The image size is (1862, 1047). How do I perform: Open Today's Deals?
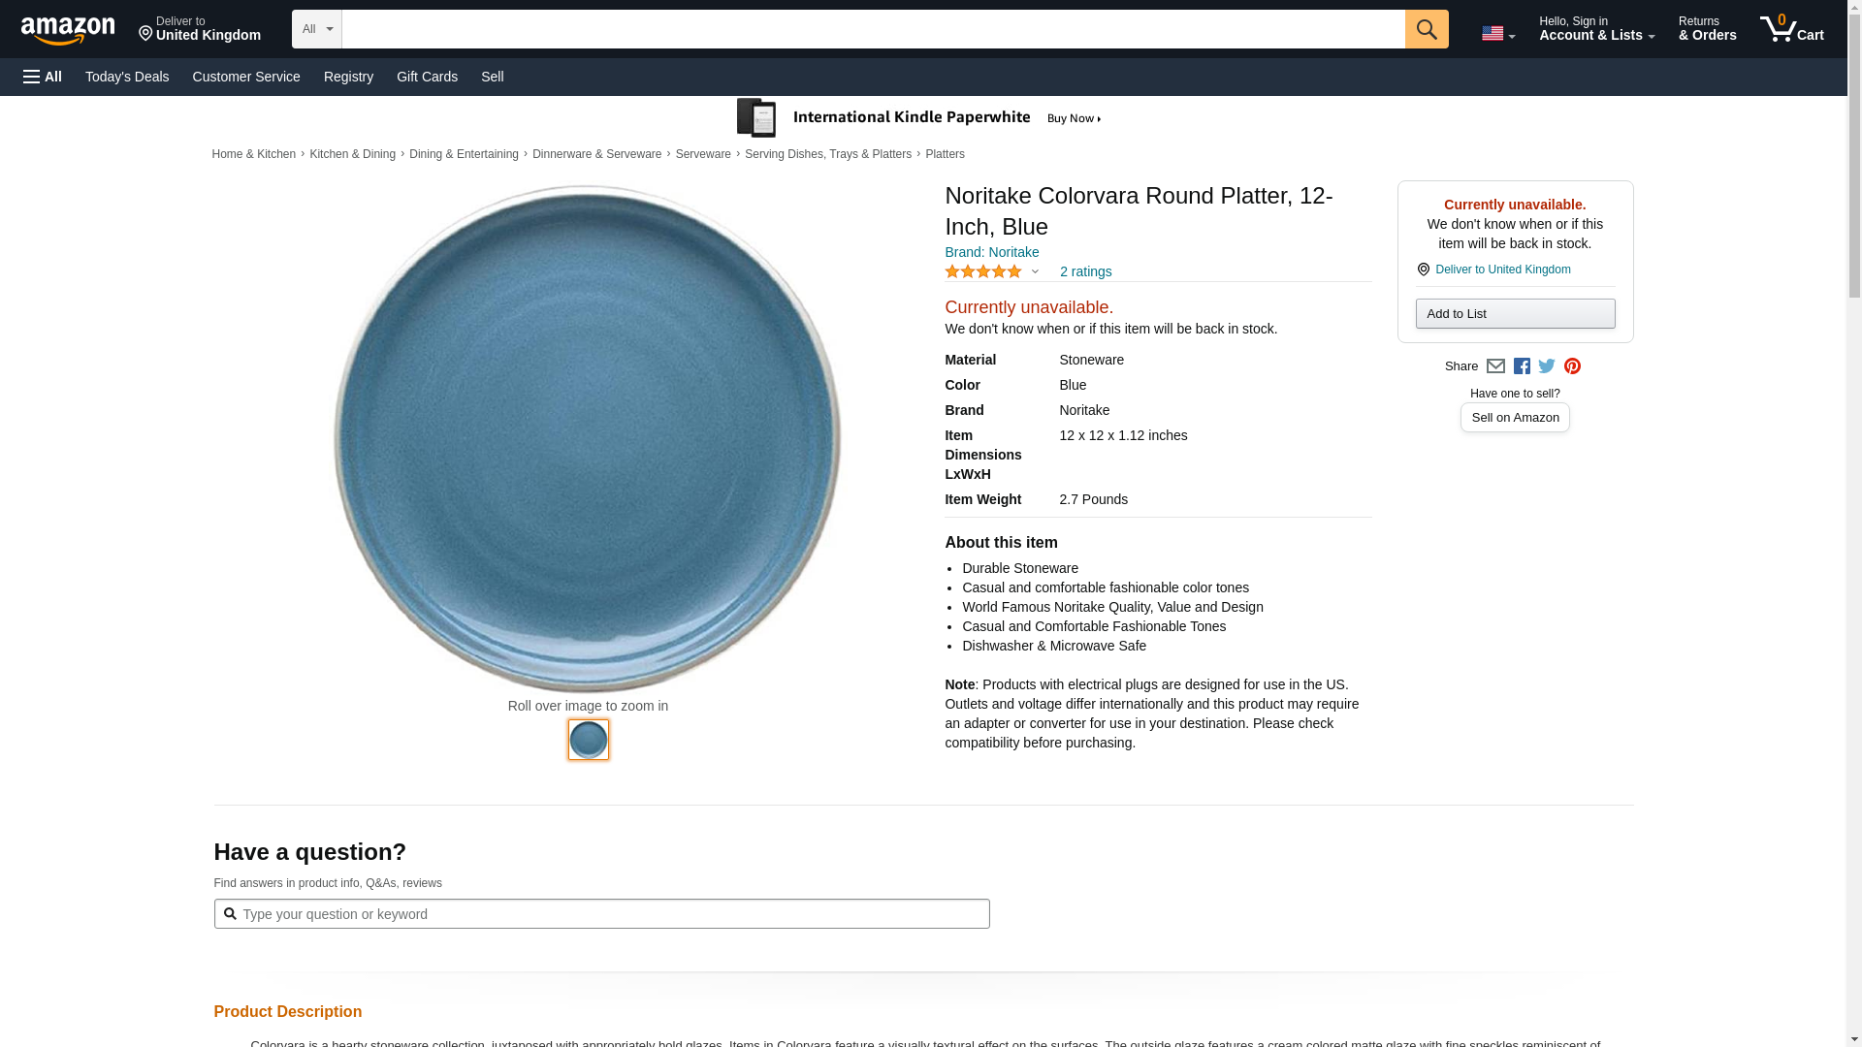point(127,77)
